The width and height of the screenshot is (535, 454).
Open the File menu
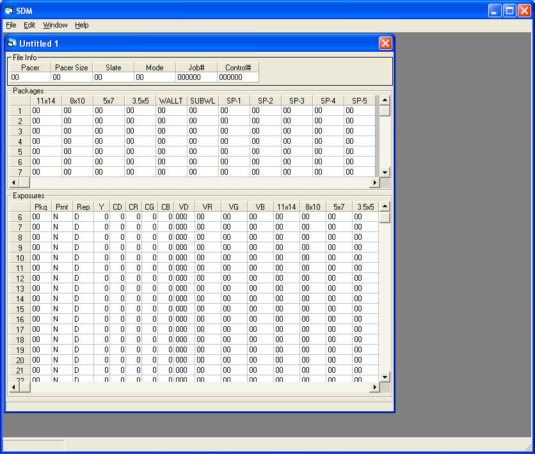(11, 25)
